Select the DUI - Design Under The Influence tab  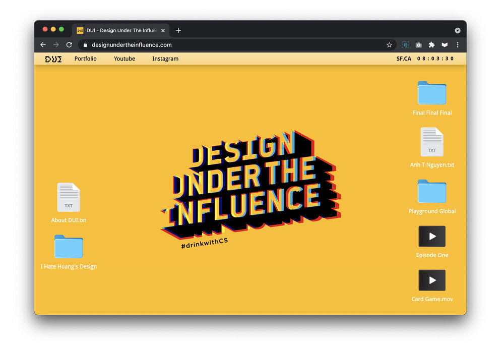tap(121, 31)
